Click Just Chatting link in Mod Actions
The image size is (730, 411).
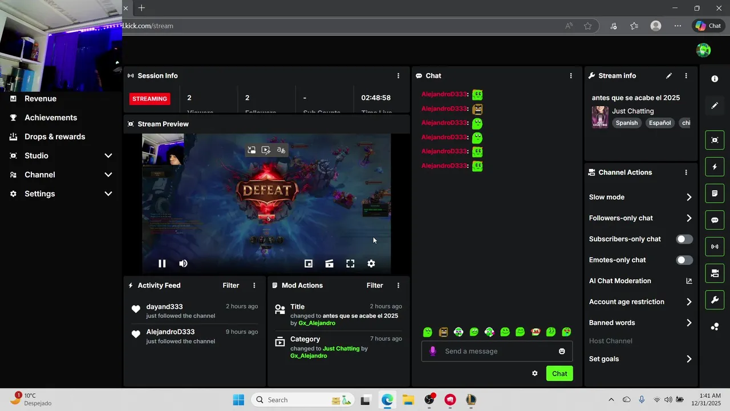[341, 348]
